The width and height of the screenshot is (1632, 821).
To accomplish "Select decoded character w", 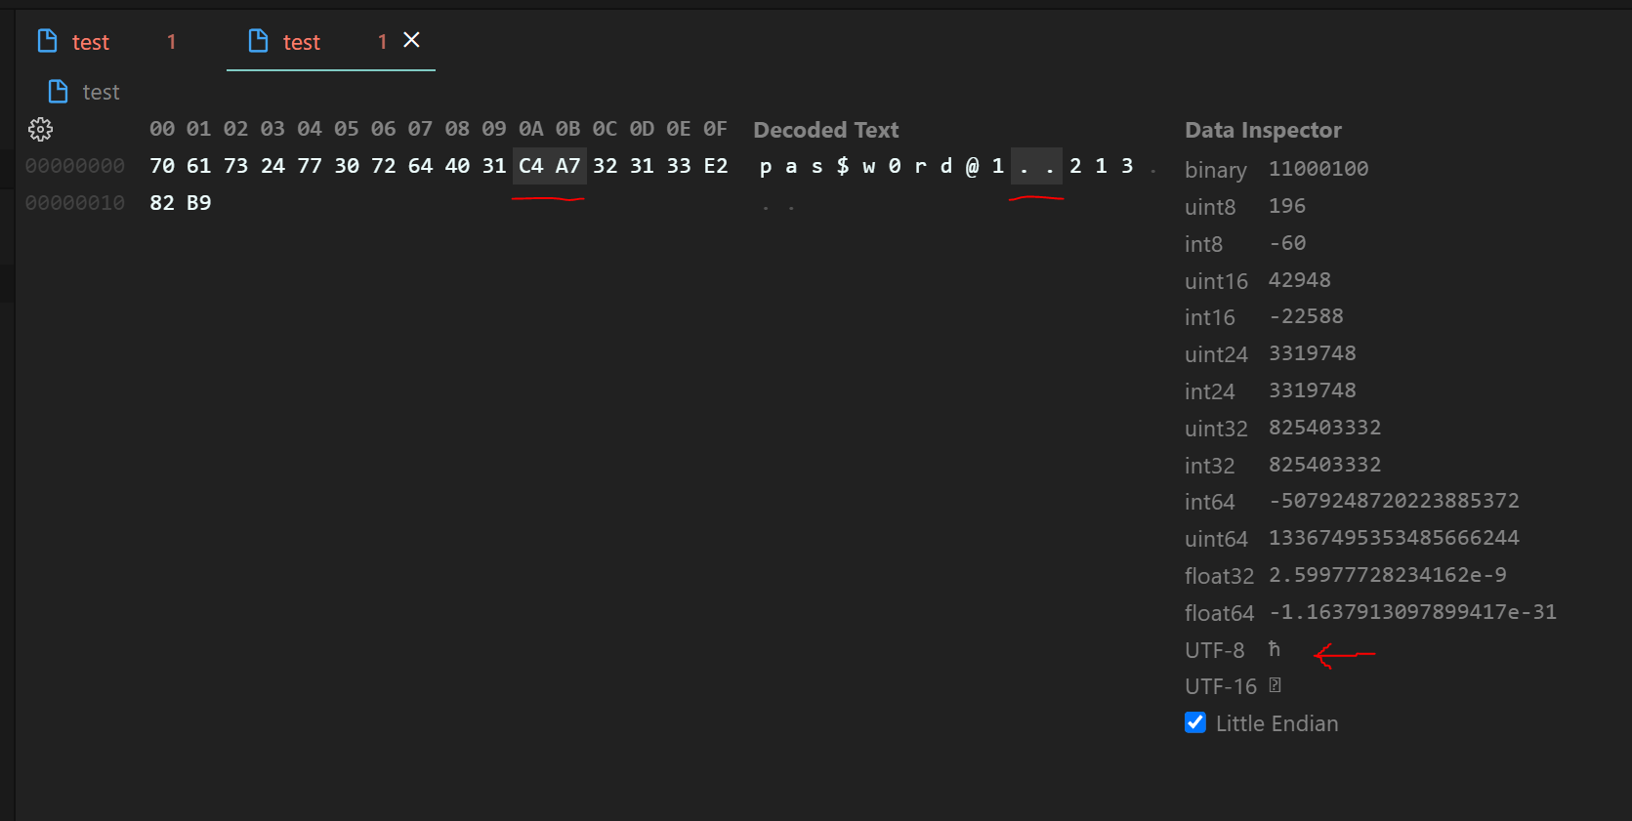I will pos(869,166).
